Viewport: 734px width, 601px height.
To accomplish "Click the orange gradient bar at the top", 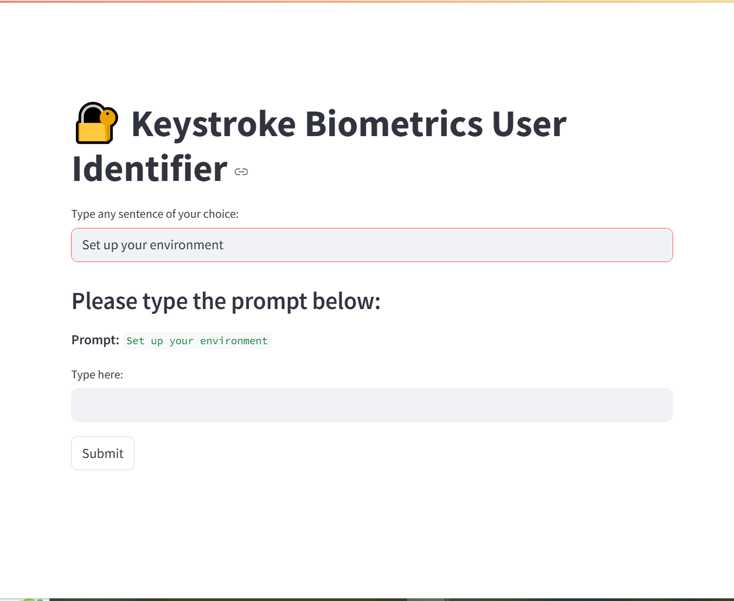I will click(x=367, y=2).
